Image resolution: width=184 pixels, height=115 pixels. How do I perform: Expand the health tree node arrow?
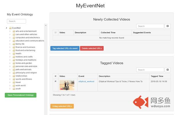[x=10, y=53]
